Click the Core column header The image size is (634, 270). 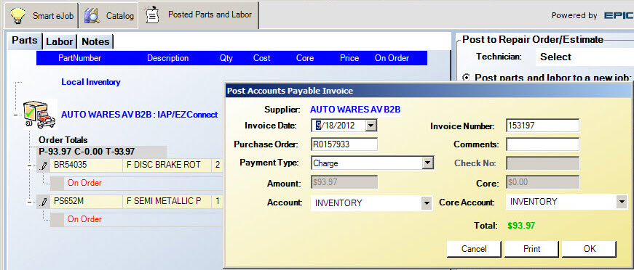pos(305,58)
